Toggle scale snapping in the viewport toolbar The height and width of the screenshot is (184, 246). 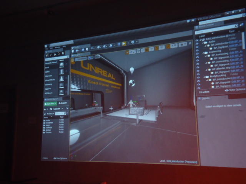coord(168,46)
